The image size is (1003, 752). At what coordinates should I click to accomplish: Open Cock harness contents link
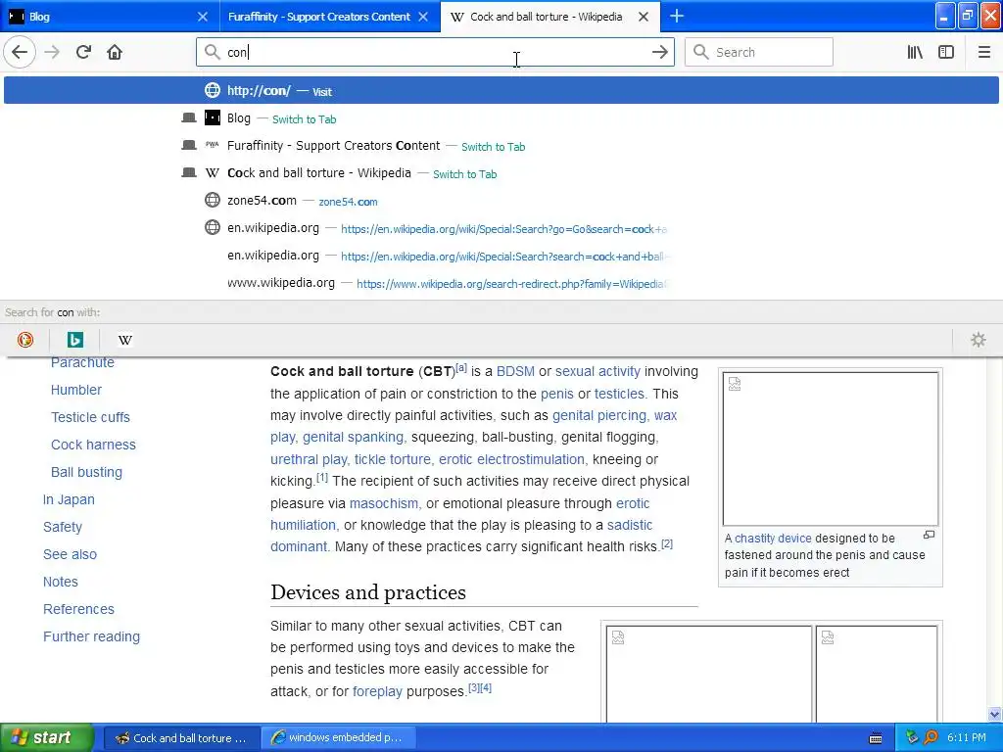(x=93, y=445)
